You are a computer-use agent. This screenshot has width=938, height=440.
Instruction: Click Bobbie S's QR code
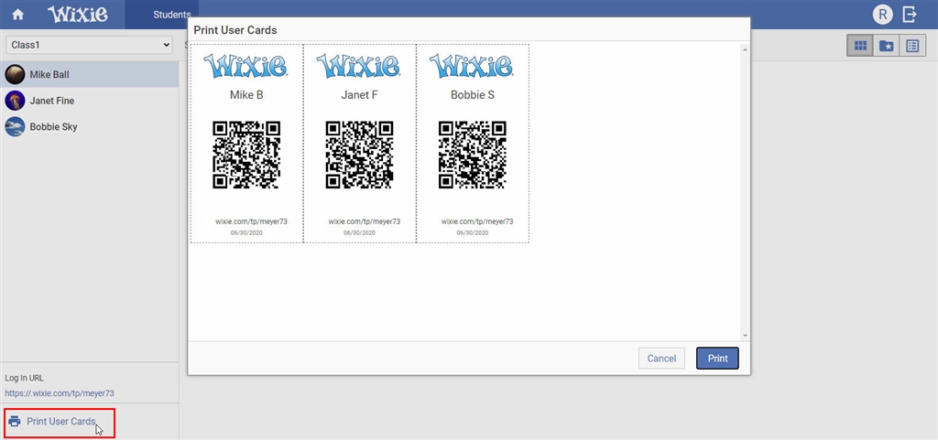[x=473, y=155]
